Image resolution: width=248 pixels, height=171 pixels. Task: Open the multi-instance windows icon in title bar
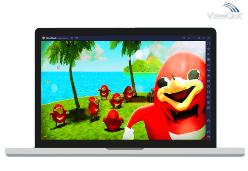[x=77, y=38]
